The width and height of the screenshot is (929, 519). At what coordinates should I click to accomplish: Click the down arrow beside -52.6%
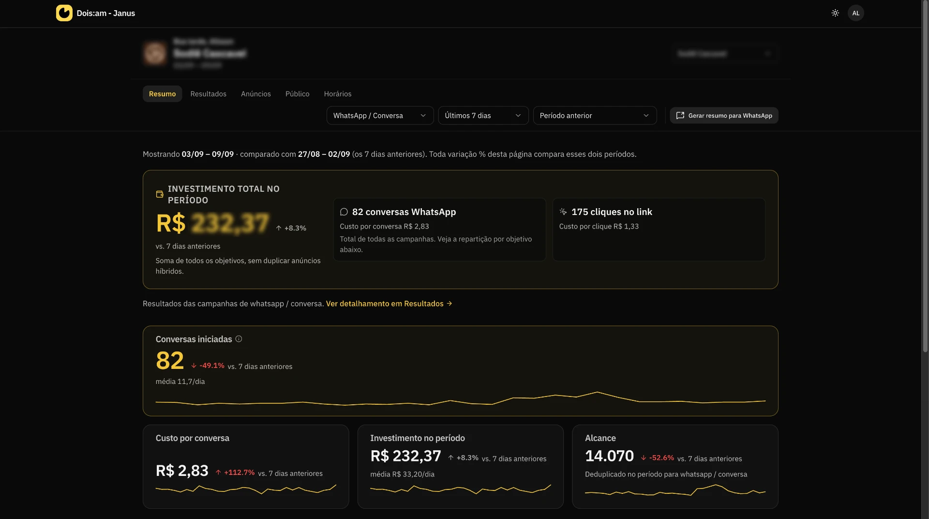(644, 458)
